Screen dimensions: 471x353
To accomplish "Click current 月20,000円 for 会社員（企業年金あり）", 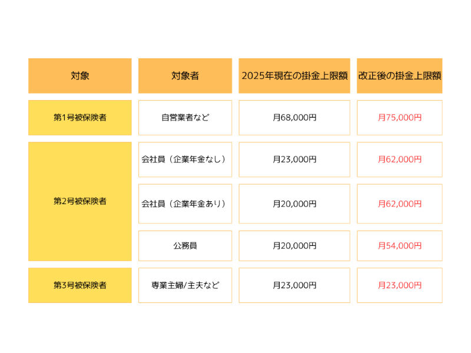I will click(294, 204).
